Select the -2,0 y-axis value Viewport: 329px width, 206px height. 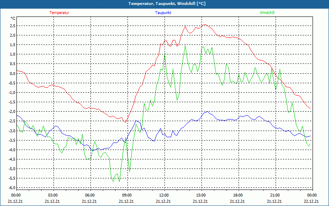[12, 111]
